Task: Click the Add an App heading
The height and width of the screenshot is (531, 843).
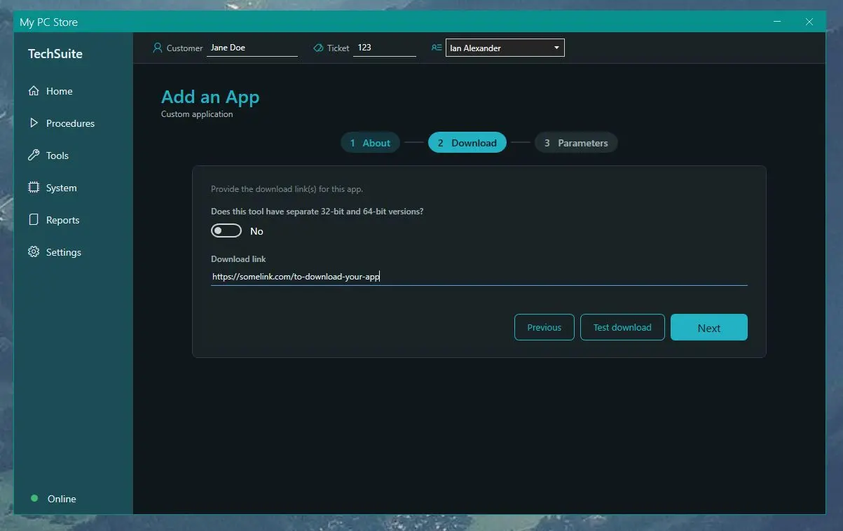Action: click(x=210, y=97)
